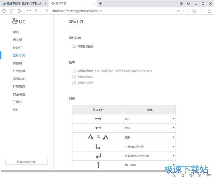
Task: Open the 向上滚屏 action dropdown
Action: [x=150, y=165]
